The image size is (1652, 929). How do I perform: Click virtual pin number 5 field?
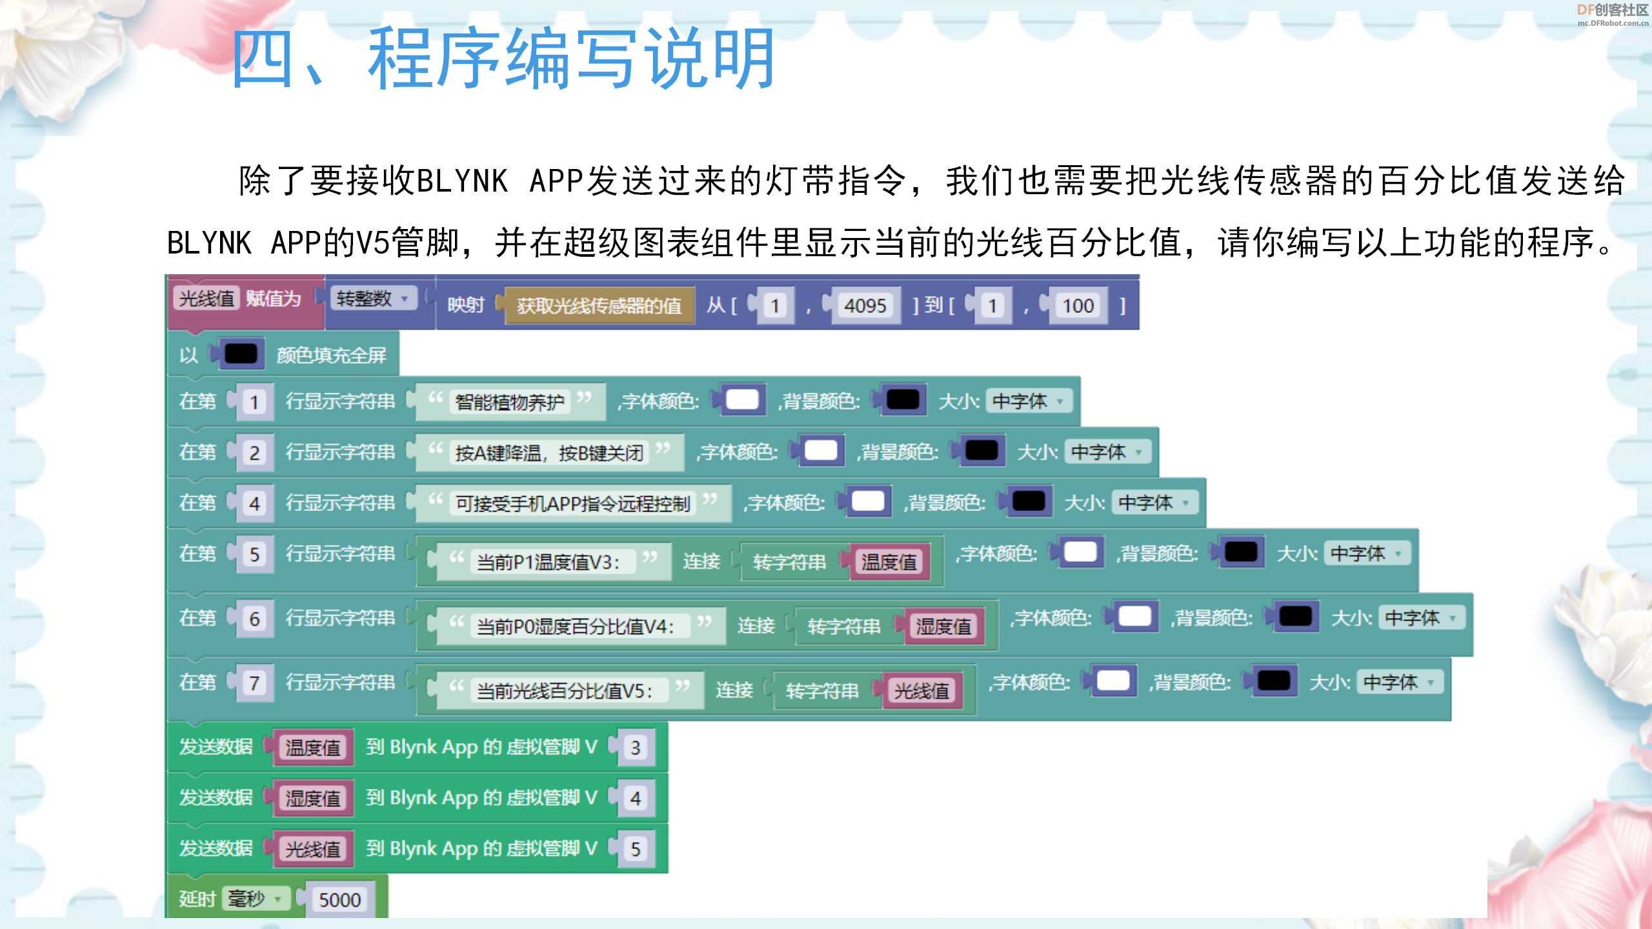(x=635, y=849)
